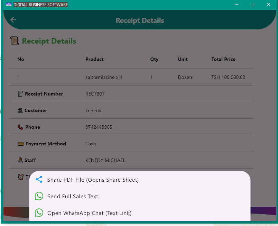
Task: Click the alarm clock time icon
Action: (21, 177)
